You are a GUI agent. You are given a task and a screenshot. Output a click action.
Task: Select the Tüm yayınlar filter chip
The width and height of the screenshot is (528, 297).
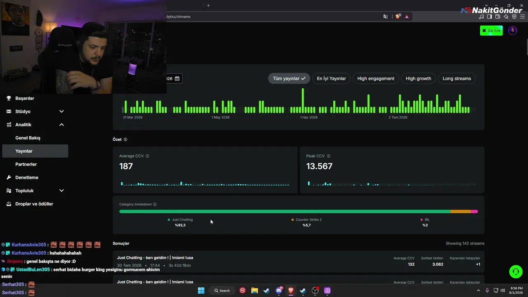click(289, 78)
